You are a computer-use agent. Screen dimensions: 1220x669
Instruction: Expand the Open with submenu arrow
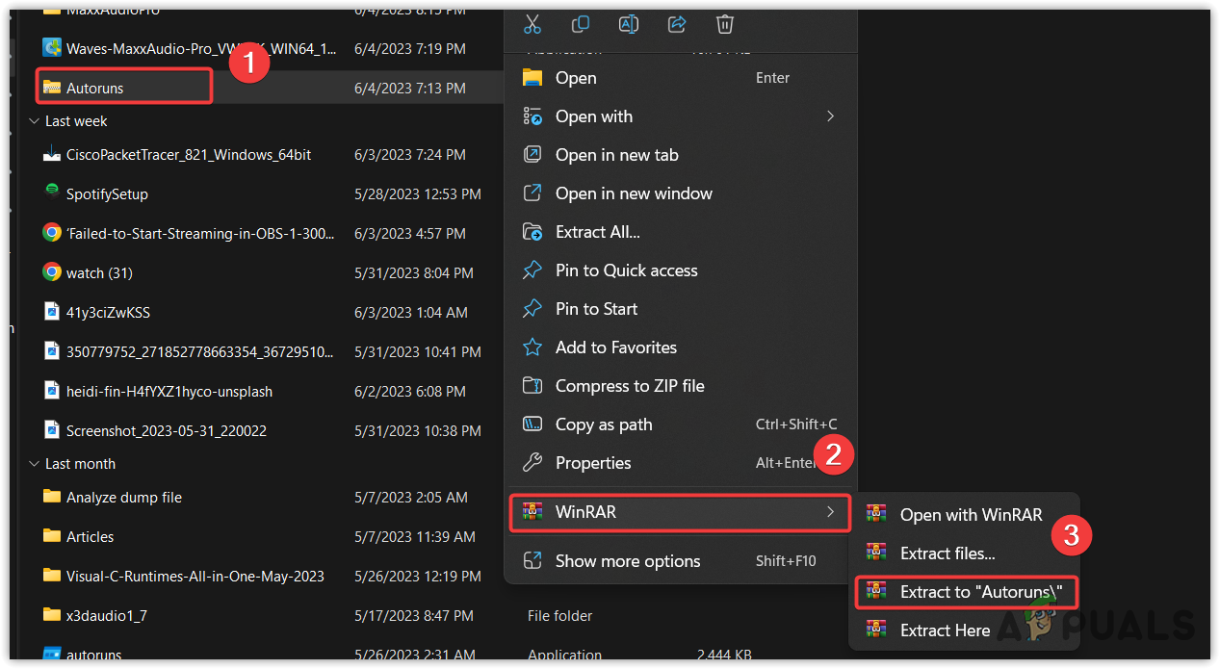click(x=830, y=116)
